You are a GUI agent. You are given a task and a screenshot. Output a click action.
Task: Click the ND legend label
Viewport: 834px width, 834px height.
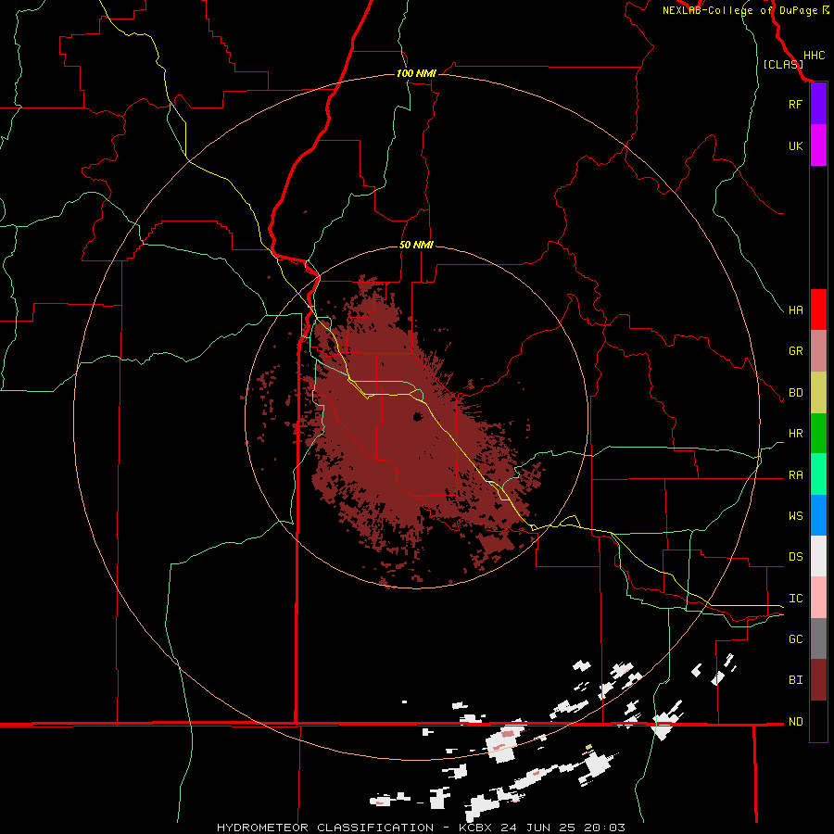tap(795, 722)
